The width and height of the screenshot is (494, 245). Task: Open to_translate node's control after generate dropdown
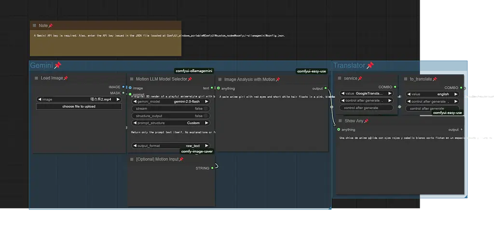tap(432, 101)
